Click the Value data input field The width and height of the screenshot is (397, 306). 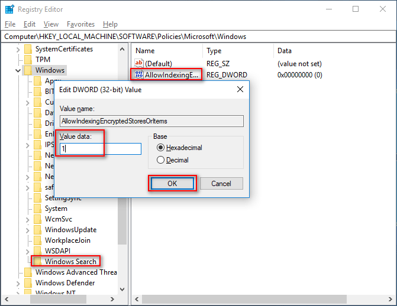tap(101, 149)
